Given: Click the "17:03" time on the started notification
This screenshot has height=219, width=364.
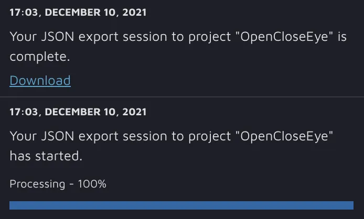Looking at the screenshot, I should (x=22, y=112).
